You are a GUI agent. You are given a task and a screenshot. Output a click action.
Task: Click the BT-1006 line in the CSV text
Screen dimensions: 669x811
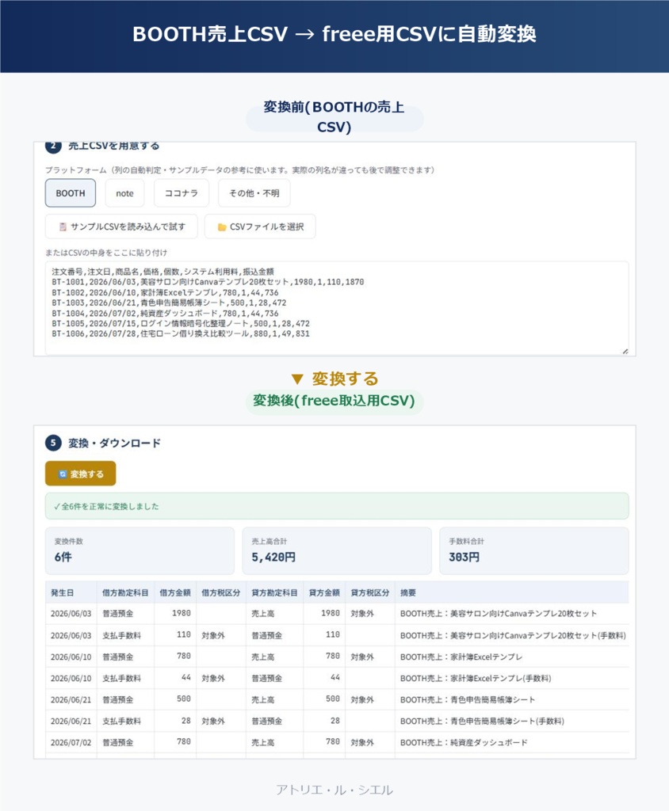180,334
